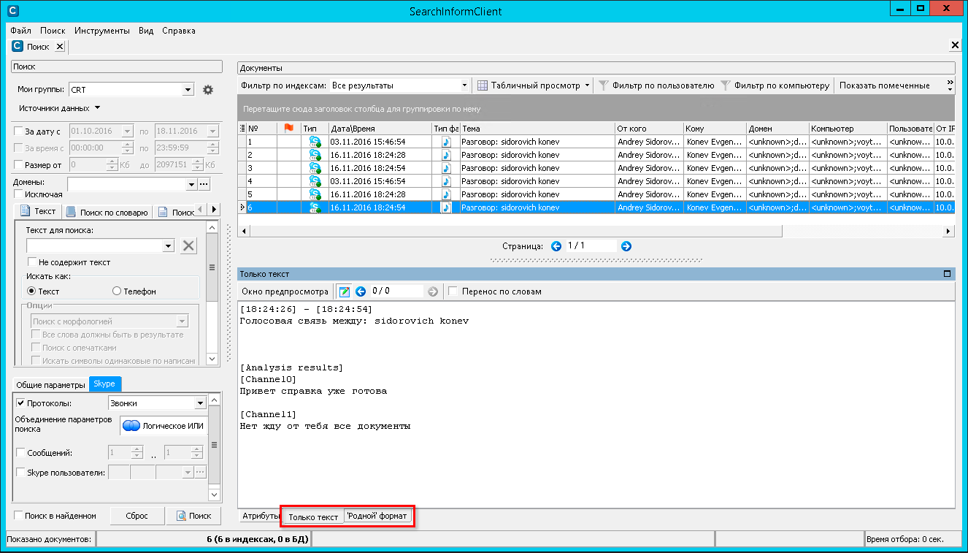This screenshot has height=553, width=968.
Task: Open the column chooser icon in table header
Action: pos(243,129)
